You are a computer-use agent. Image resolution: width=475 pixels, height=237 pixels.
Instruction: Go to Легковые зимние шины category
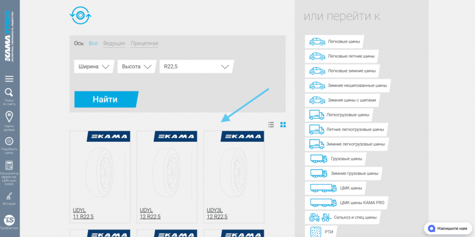click(x=342, y=70)
